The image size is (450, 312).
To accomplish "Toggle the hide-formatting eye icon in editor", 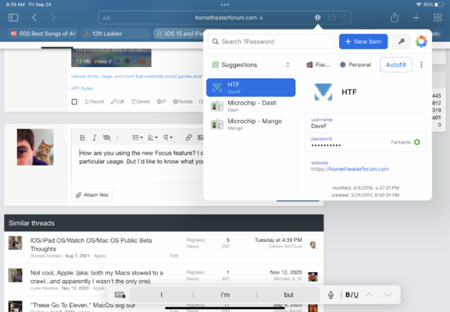I will (107, 138).
